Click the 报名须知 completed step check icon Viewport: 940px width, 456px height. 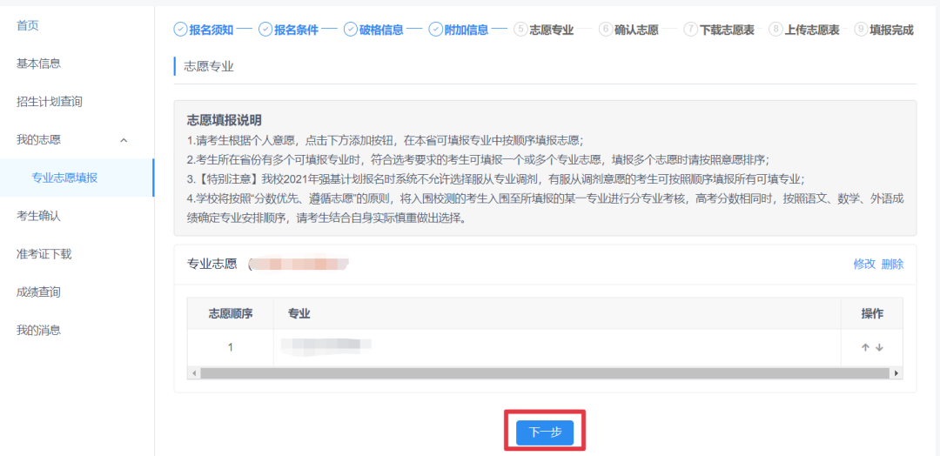[x=180, y=30]
